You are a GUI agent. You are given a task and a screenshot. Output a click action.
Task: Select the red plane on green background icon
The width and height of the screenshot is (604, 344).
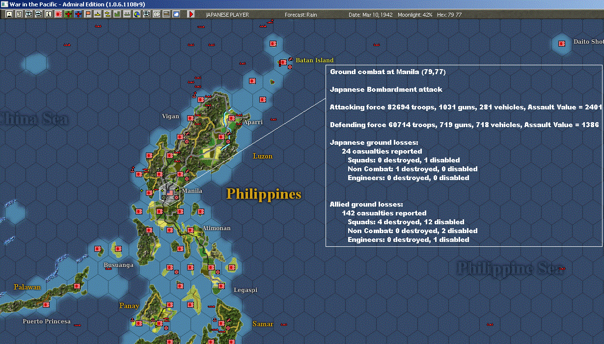point(68,14)
